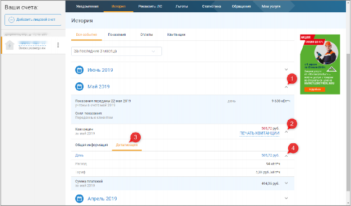
Task: Switch to the Квитанции sub-tab
Action: [x=176, y=35]
